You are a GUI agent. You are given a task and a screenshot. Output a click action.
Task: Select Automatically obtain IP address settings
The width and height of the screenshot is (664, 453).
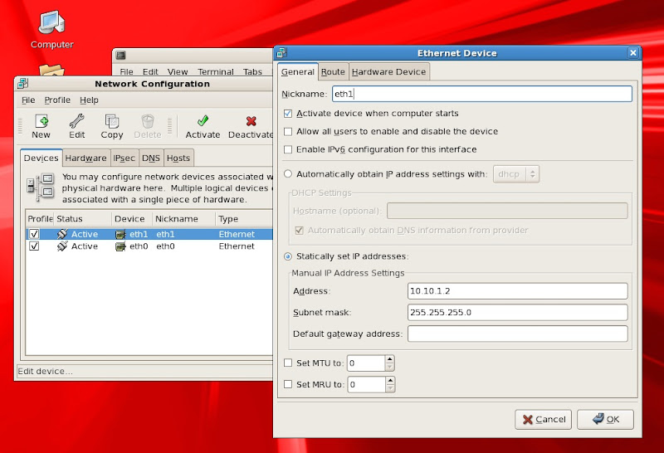[x=288, y=174]
